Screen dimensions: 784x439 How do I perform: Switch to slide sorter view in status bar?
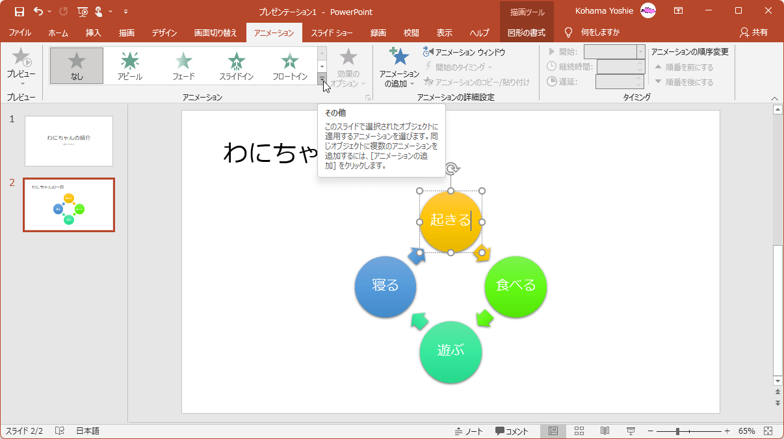(x=579, y=430)
